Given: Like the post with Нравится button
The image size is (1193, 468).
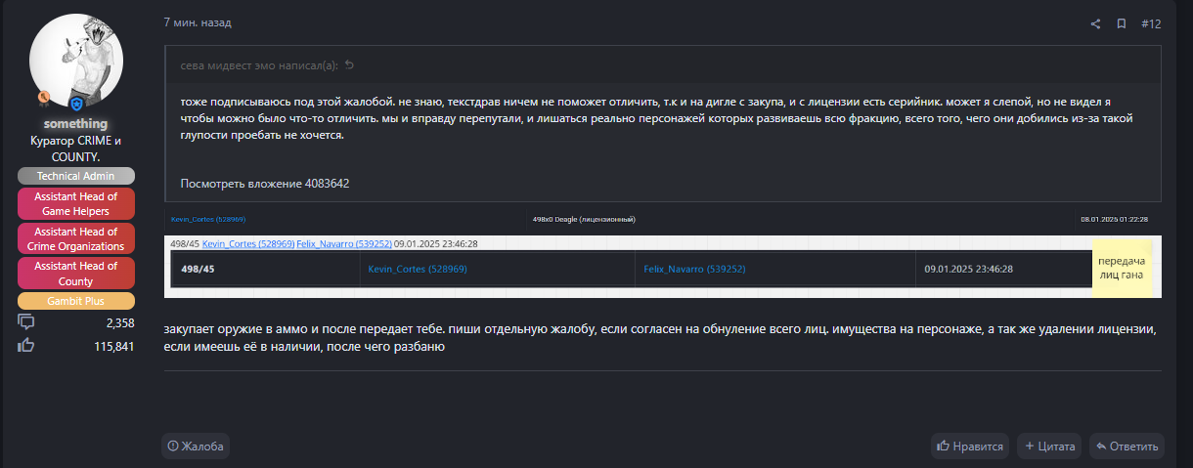Looking at the screenshot, I should tap(970, 447).
